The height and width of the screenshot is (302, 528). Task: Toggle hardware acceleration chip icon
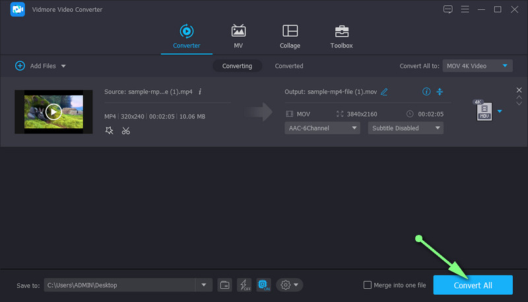(263, 285)
